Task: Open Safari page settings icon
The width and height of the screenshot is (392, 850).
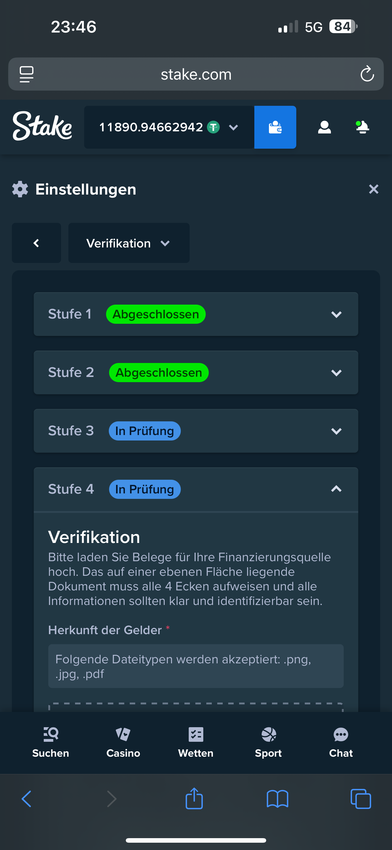Action: (27, 74)
